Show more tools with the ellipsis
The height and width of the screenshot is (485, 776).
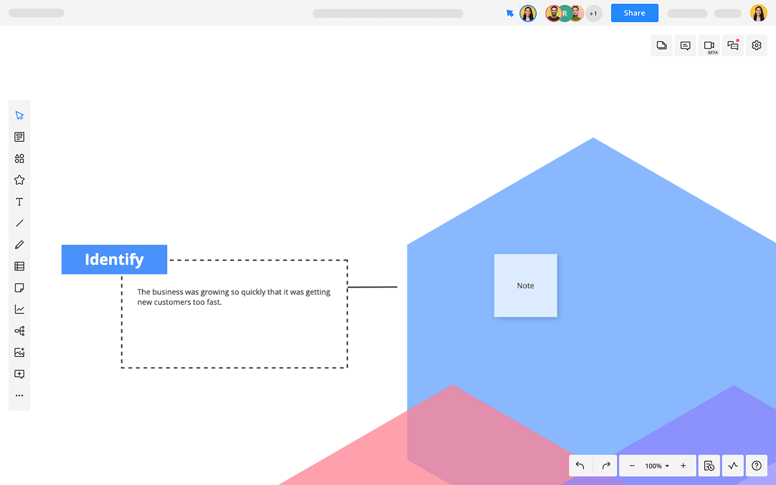19,396
